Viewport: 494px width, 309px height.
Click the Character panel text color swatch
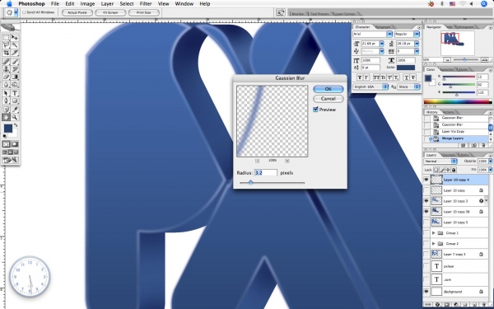[405, 68]
